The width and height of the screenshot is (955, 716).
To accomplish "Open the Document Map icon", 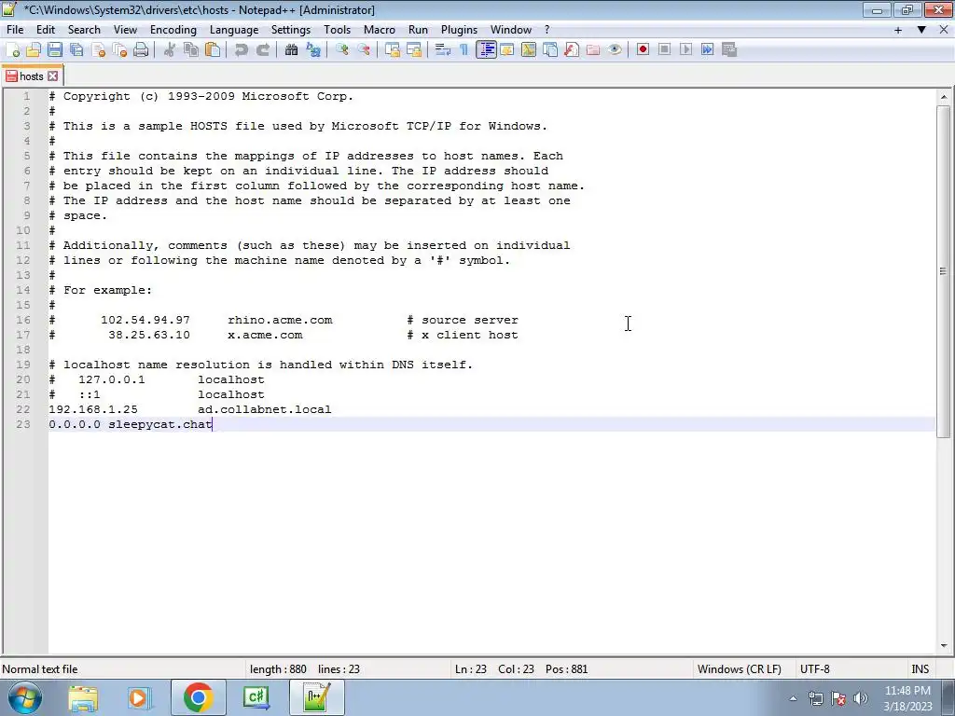I will click(529, 50).
